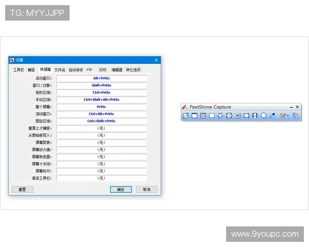Switch to the FTP tab
The width and height of the screenshot is (309, 247).
(x=89, y=70)
